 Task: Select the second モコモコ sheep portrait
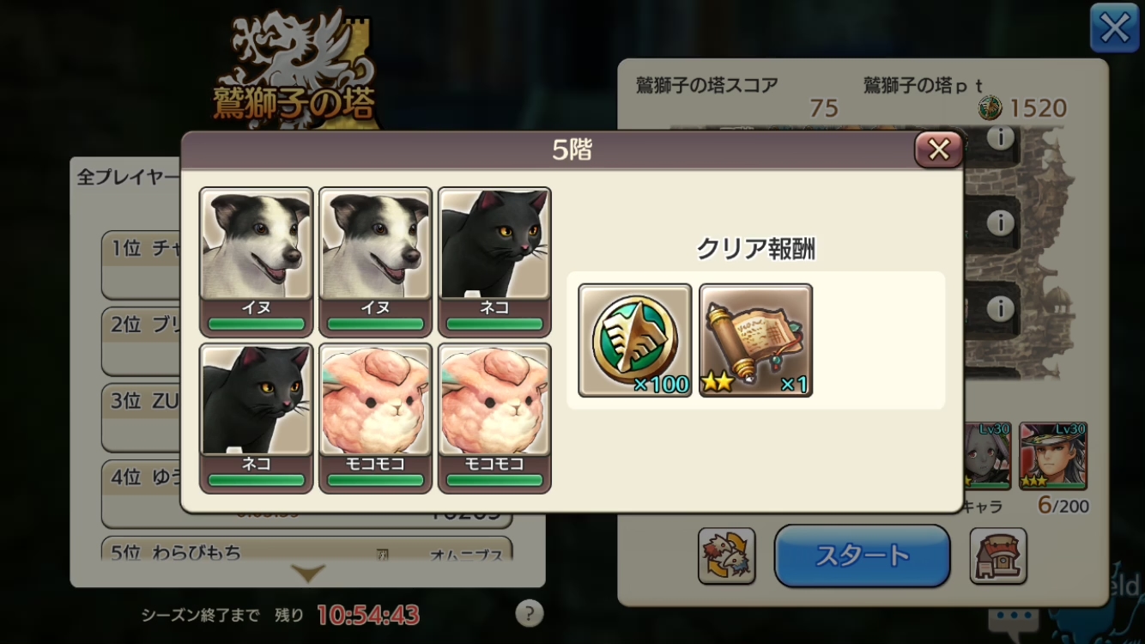tap(494, 418)
